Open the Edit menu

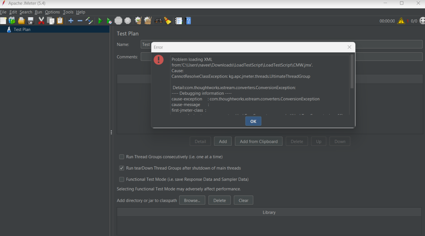click(13, 12)
